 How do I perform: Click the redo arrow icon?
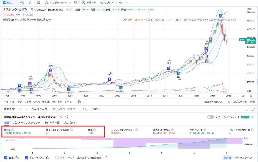127,3
